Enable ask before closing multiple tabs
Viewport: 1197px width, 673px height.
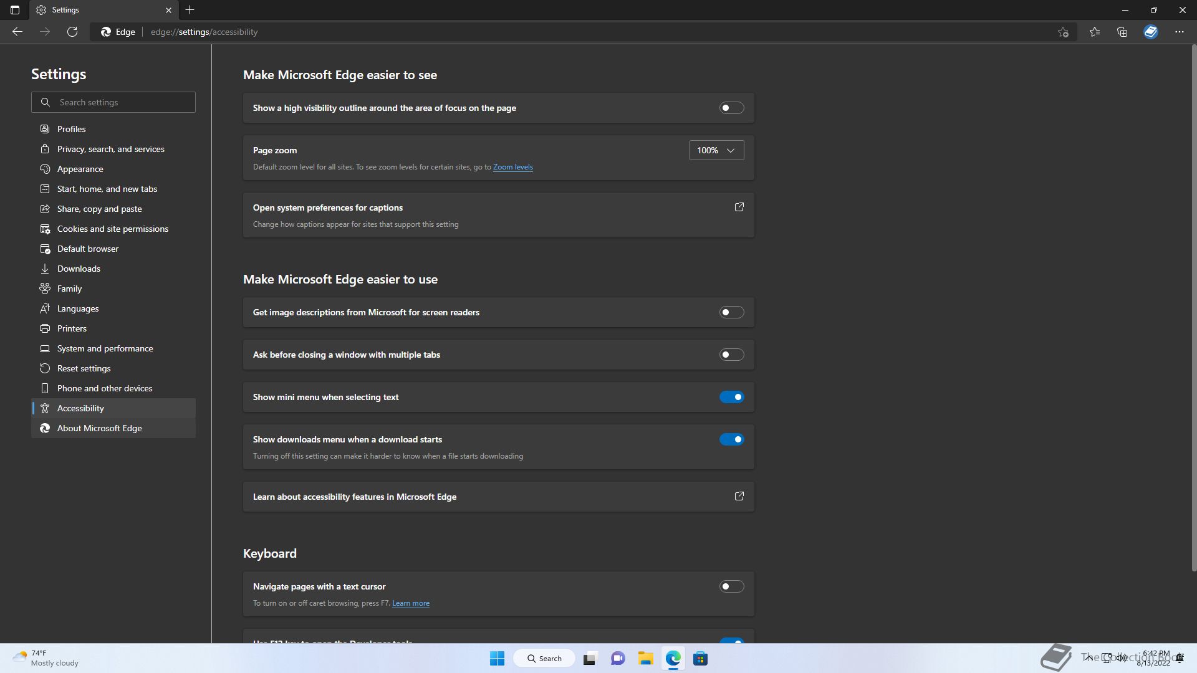tap(732, 355)
